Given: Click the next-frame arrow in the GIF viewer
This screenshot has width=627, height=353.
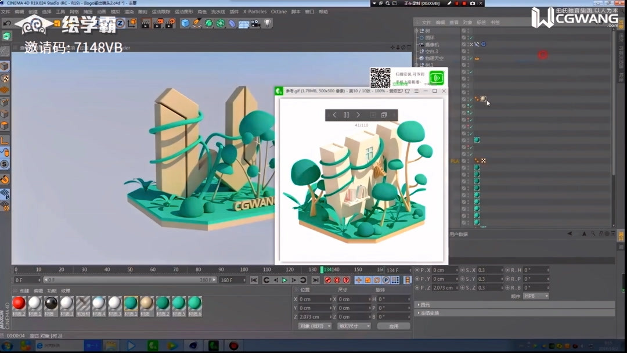Looking at the screenshot, I should 358,115.
